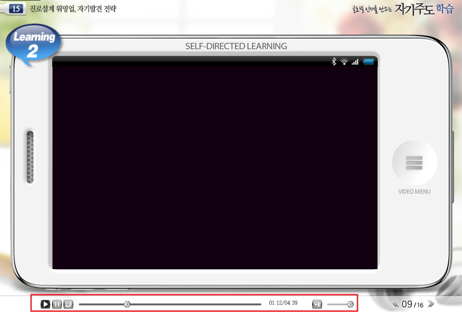Restart the video using the replay icon
Screen dimensions: 462x312
pyautogui.click(x=68, y=304)
